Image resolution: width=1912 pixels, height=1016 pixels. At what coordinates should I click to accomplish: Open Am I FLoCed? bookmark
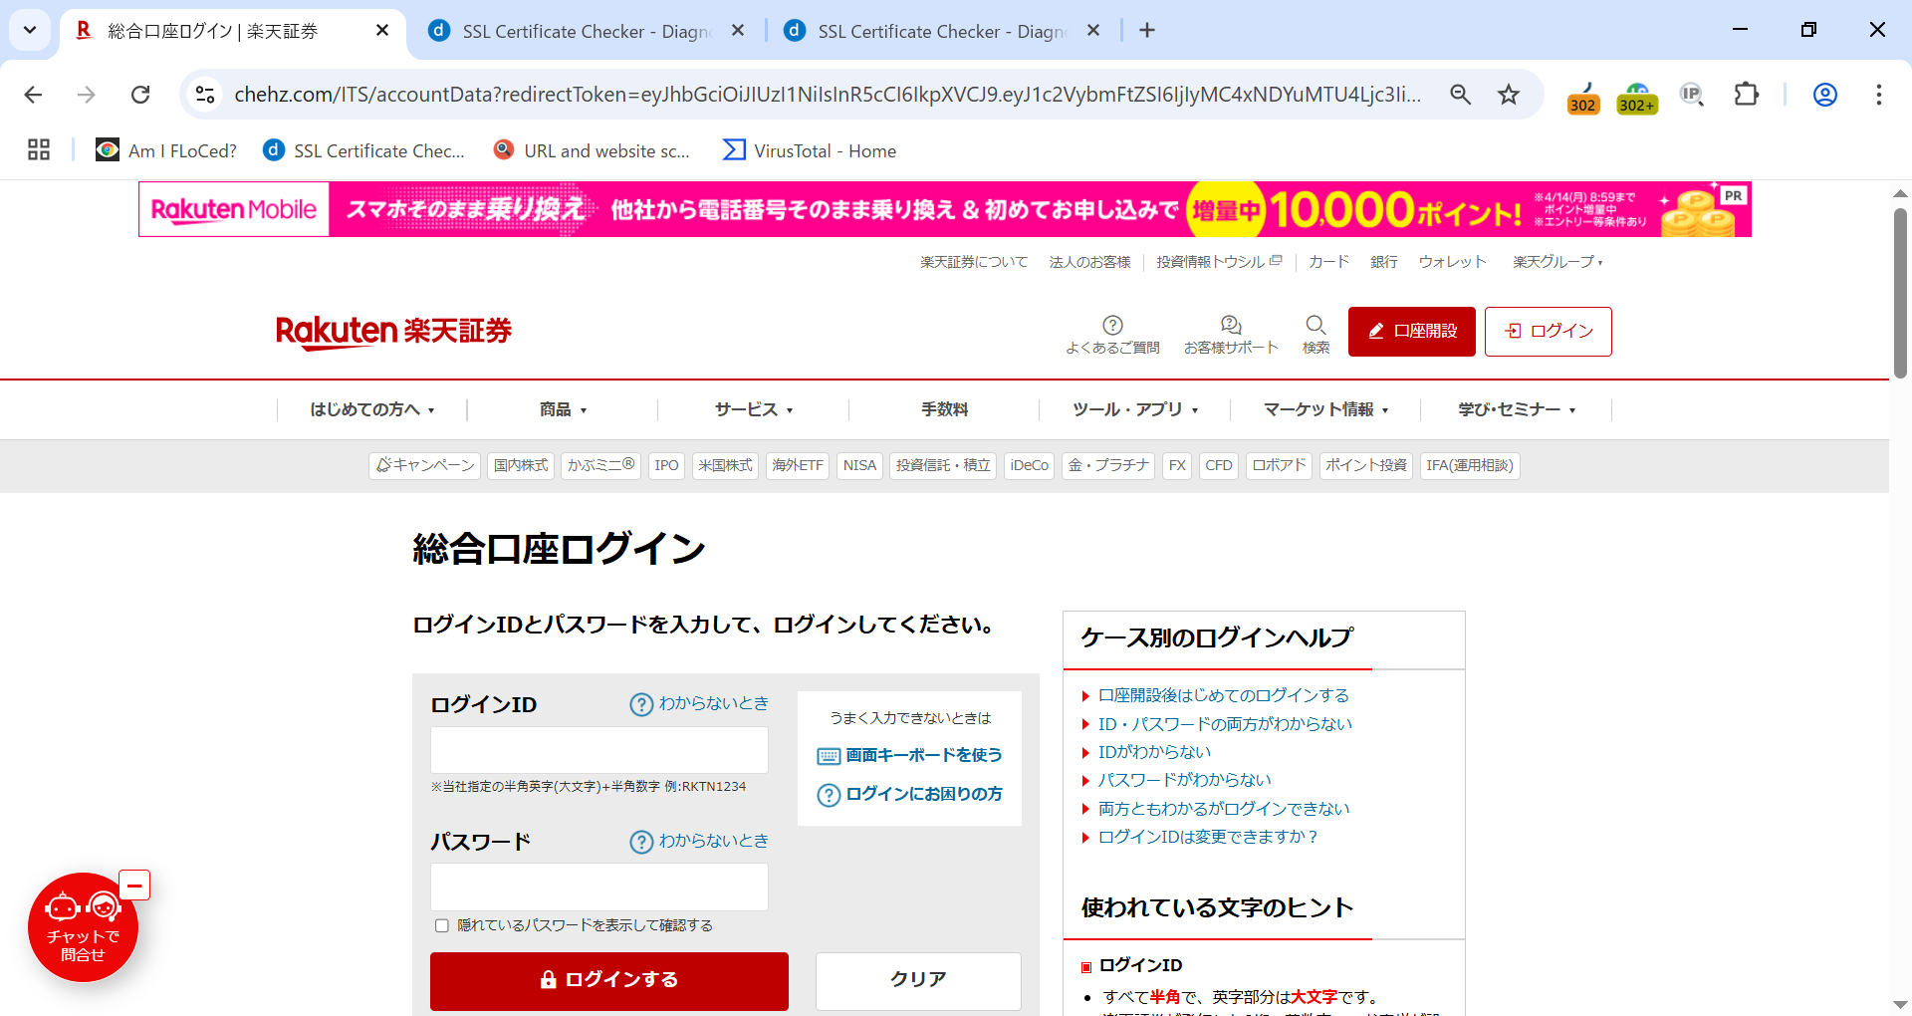(x=166, y=150)
